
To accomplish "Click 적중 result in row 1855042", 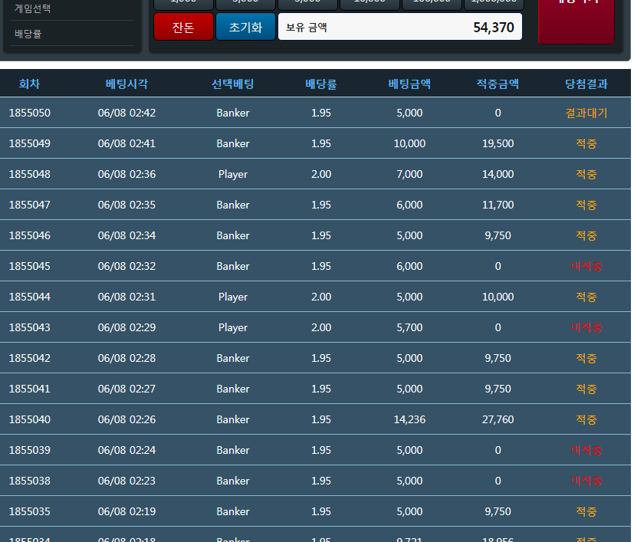I will 586,358.
